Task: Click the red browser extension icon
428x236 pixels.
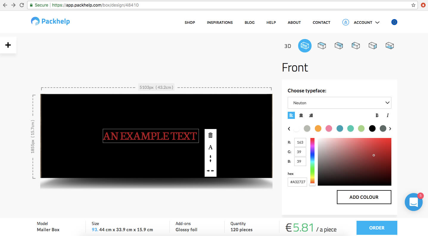Action: point(423,5)
